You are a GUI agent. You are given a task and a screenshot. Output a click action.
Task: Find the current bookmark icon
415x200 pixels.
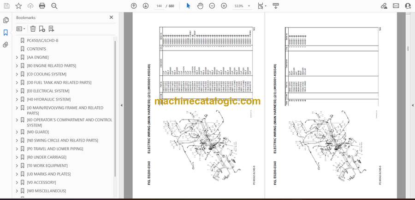point(51,29)
